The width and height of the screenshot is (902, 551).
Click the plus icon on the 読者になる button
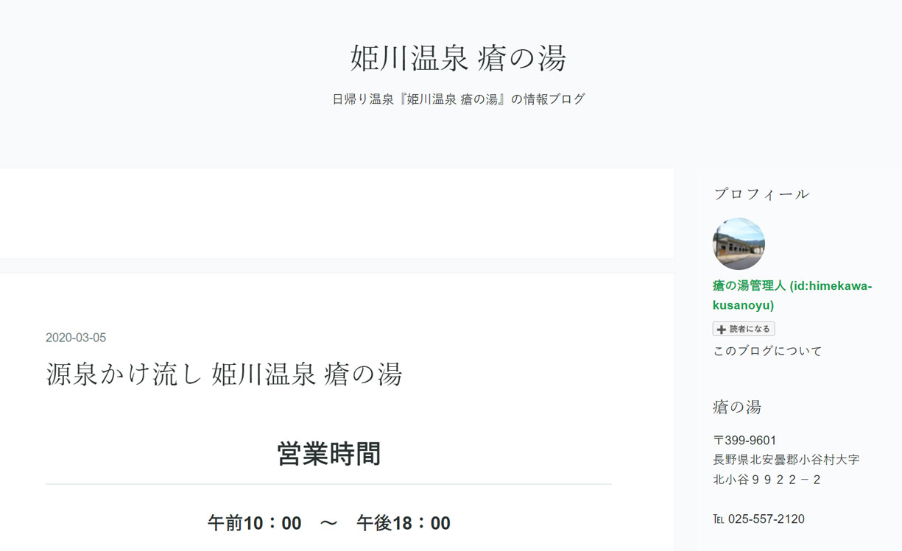click(x=722, y=330)
